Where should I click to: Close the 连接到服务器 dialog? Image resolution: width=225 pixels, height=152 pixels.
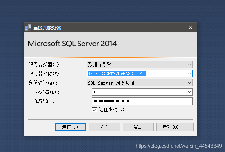point(191,27)
